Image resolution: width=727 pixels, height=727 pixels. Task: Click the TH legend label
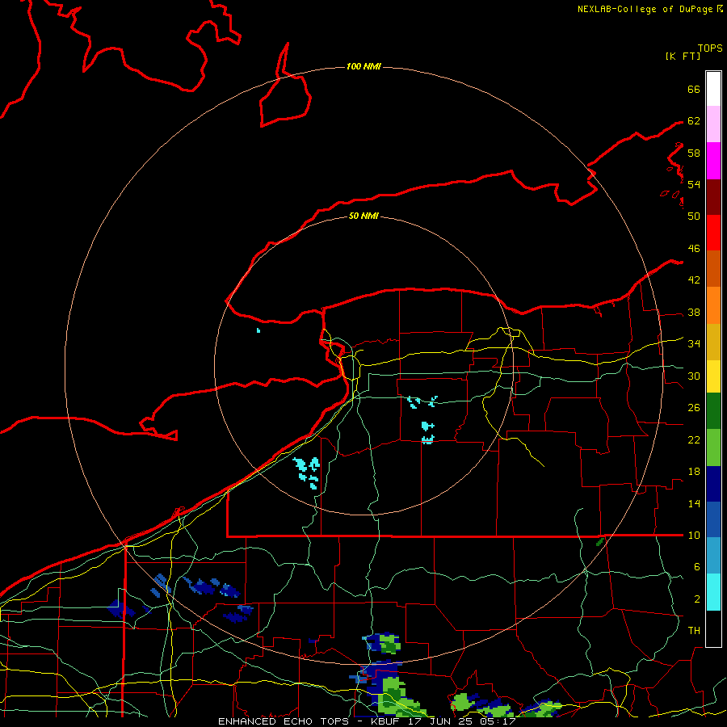coord(694,631)
